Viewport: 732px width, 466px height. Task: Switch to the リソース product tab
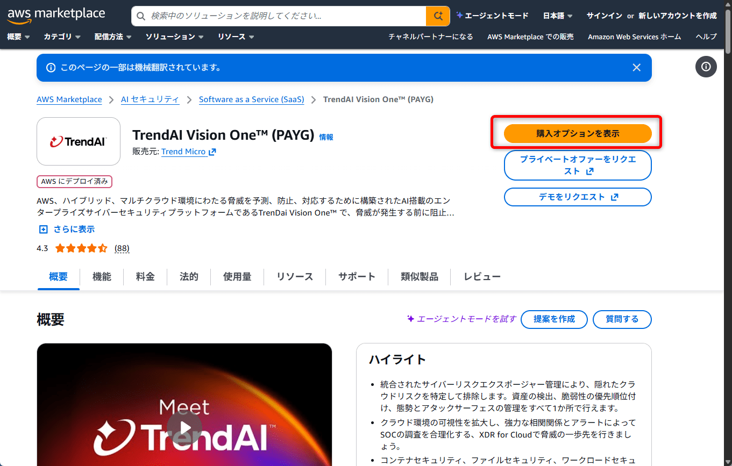[295, 277]
